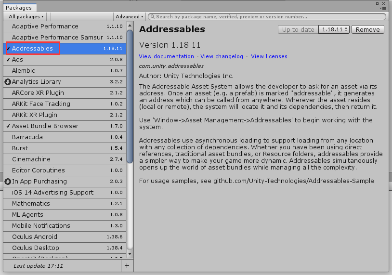Select Adaptive Performance Samsung package row
392x275 pixels.
pos(65,38)
